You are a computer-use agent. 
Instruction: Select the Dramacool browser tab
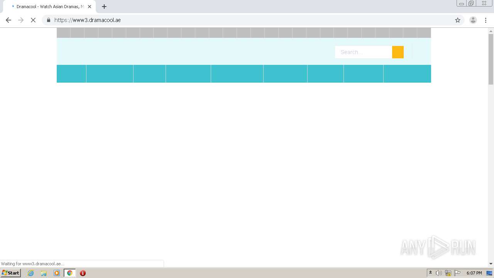tap(49, 7)
